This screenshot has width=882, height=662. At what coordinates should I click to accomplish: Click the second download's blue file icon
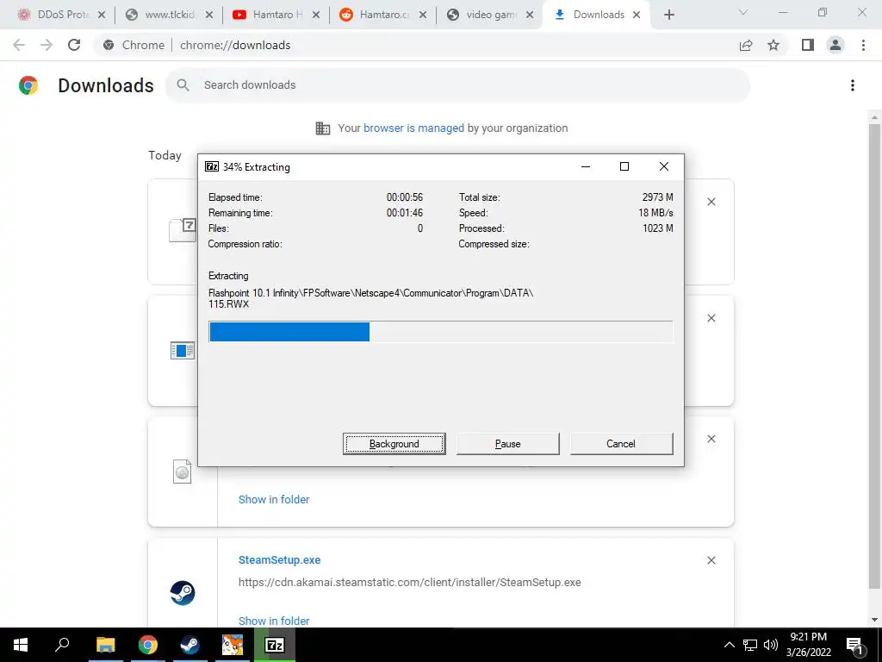pos(183,351)
